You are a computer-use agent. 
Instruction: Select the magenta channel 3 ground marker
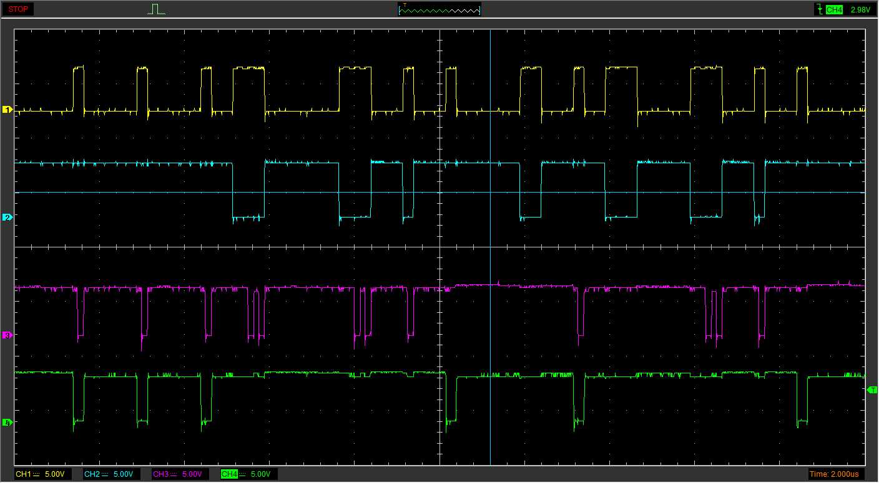tap(7, 335)
